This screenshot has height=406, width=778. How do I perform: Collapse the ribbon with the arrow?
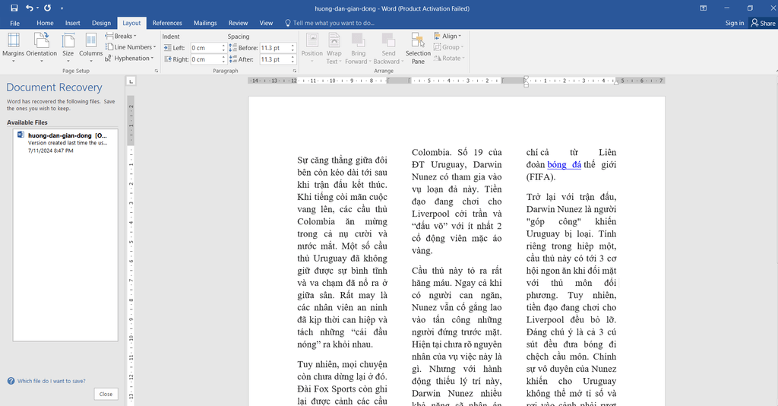(x=776, y=71)
